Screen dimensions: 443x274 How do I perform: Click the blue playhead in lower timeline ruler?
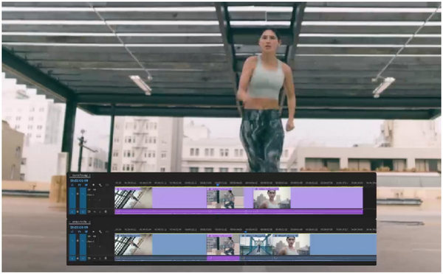tap(245, 232)
